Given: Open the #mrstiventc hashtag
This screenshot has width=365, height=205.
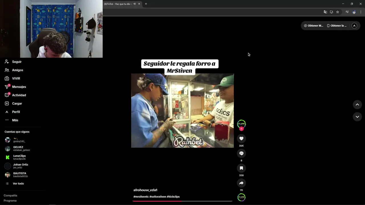Looking at the screenshot, I should (x=141, y=197).
